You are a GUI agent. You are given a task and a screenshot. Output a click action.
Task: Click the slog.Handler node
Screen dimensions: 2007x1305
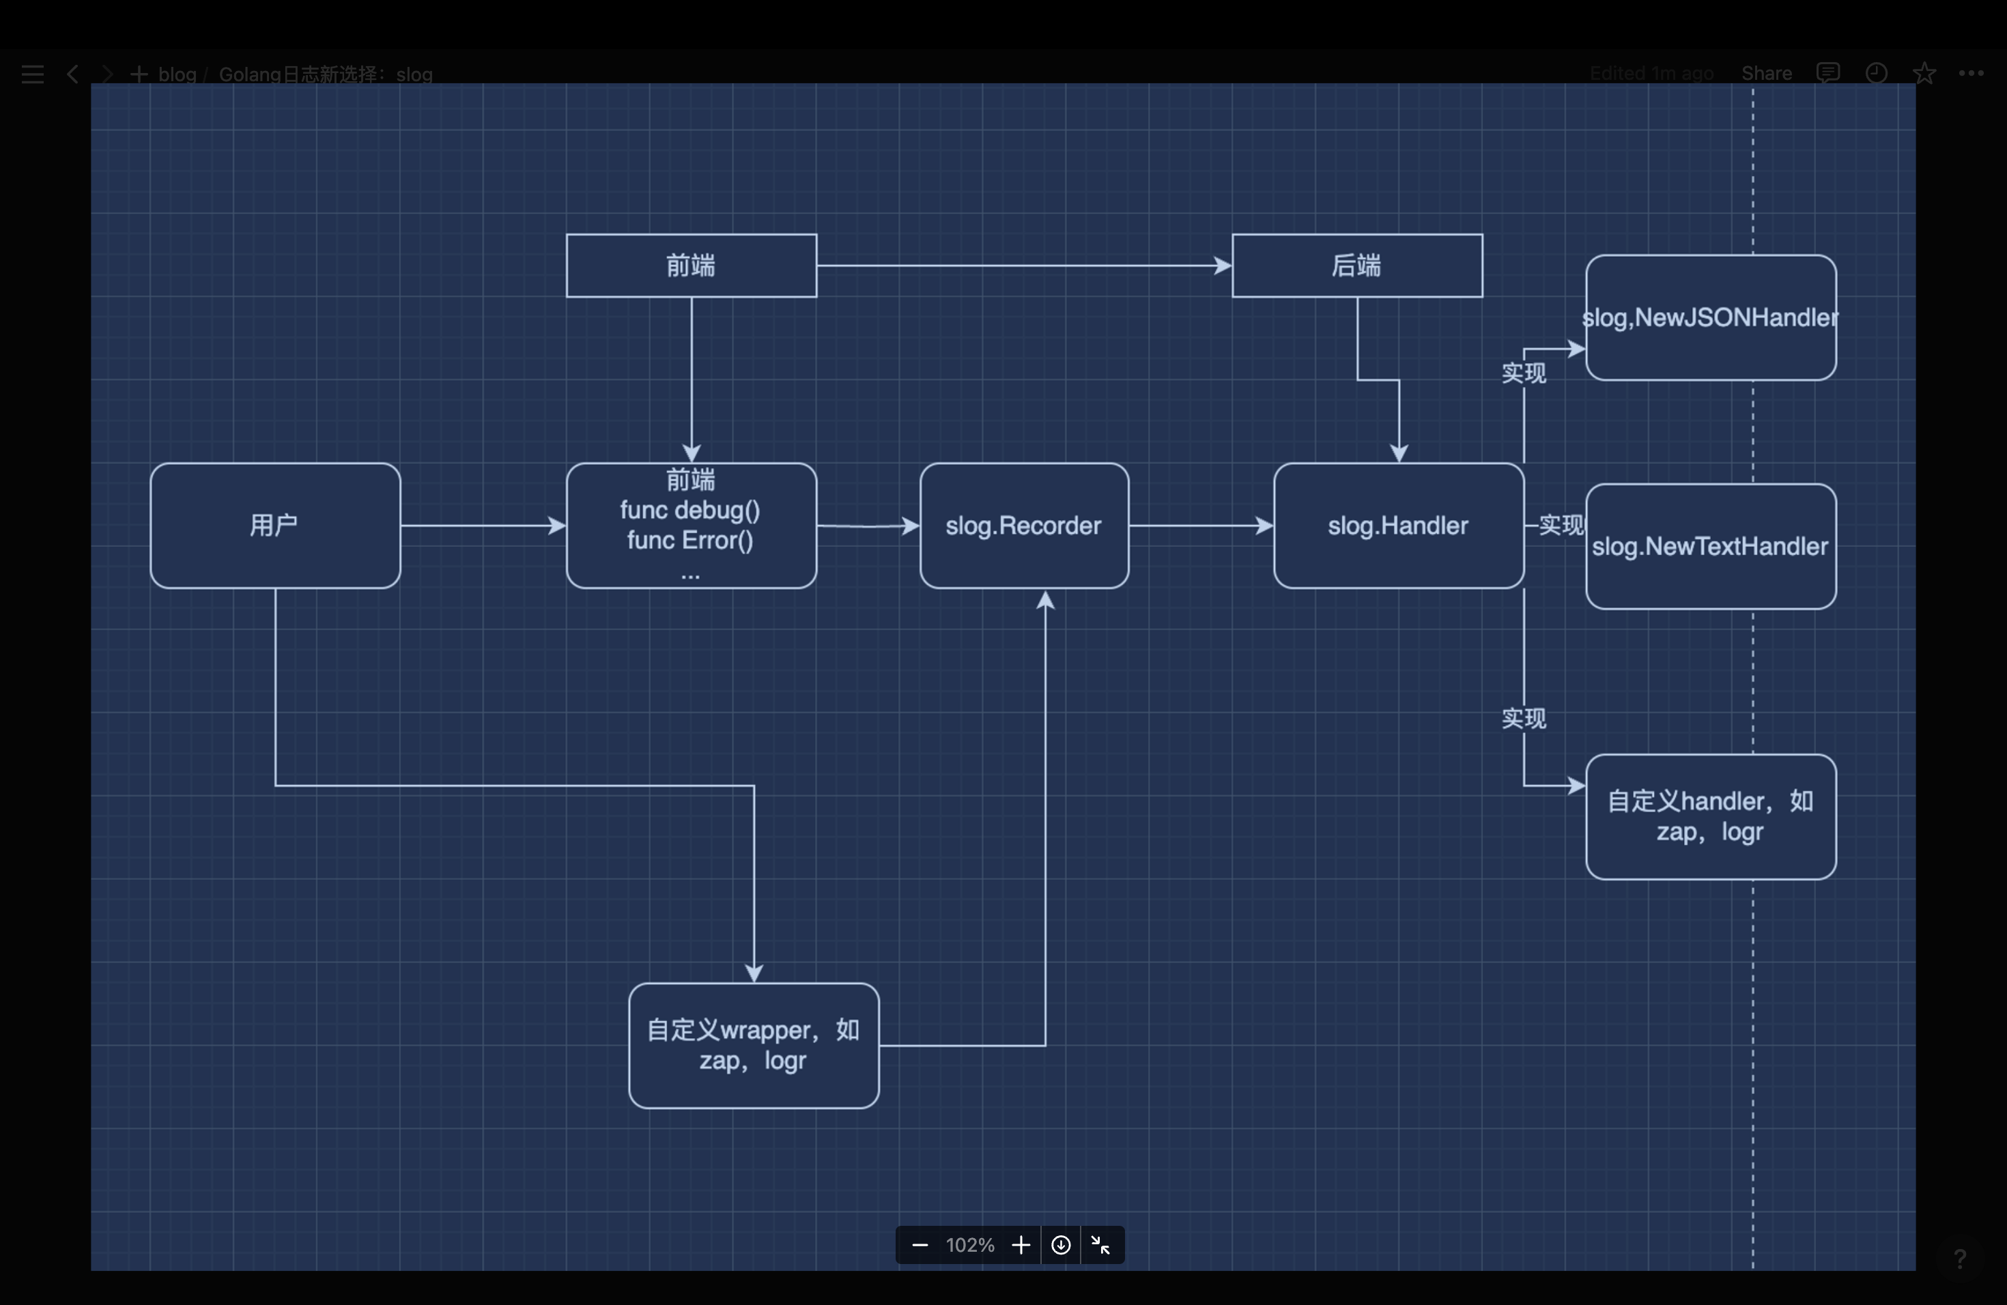coord(1398,525)
